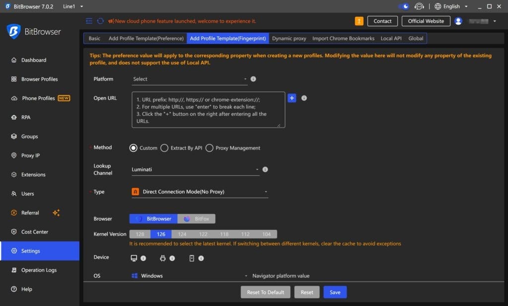Click info icon beside desktop device

[x=143, y=258]
